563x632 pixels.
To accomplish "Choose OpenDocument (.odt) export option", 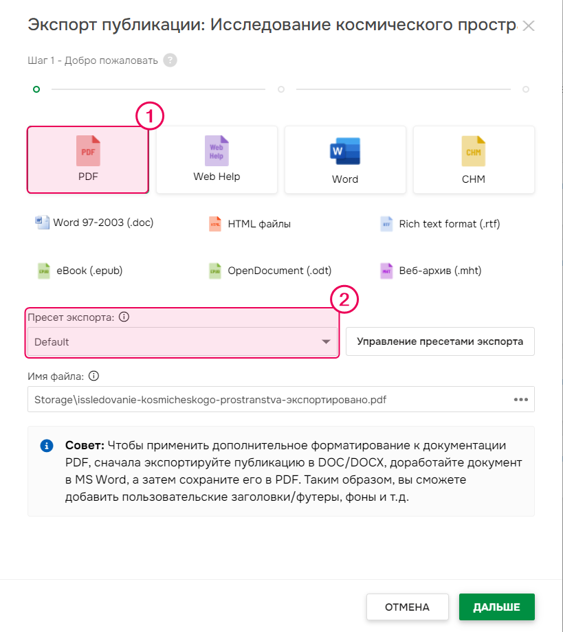I will tap(274, 271).
